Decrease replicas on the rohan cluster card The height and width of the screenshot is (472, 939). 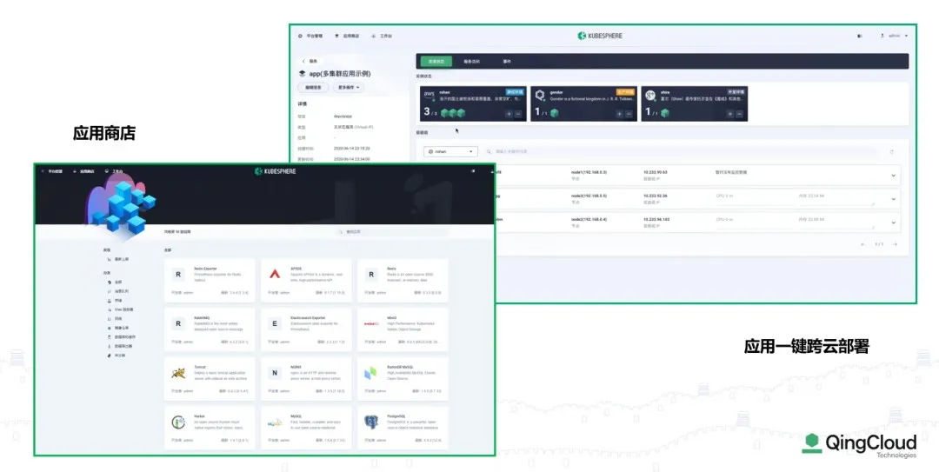pyautogui.click(x=518, y=114)
